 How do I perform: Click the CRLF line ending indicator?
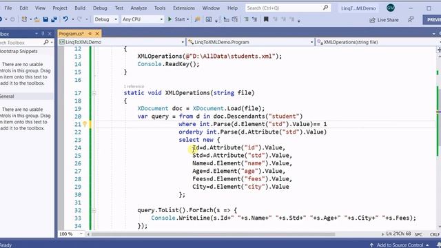[435, 234]
